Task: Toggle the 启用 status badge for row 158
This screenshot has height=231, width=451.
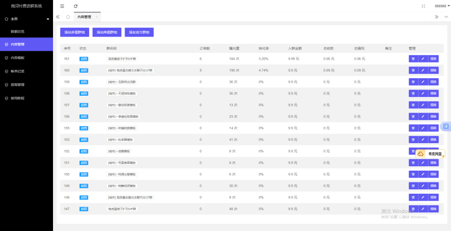Action: pos(84,93)
